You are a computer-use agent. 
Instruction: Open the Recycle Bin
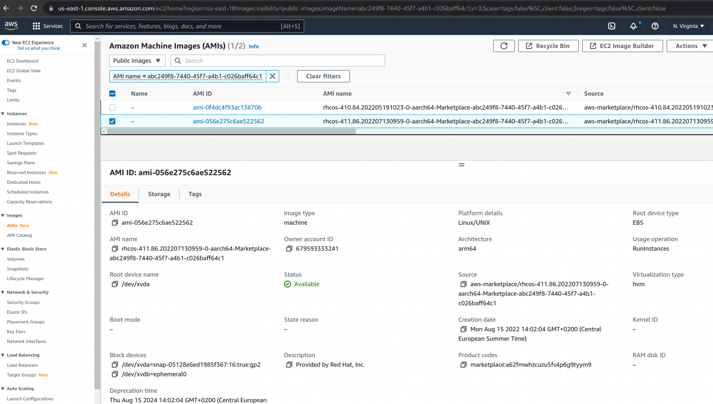(548, 46)
